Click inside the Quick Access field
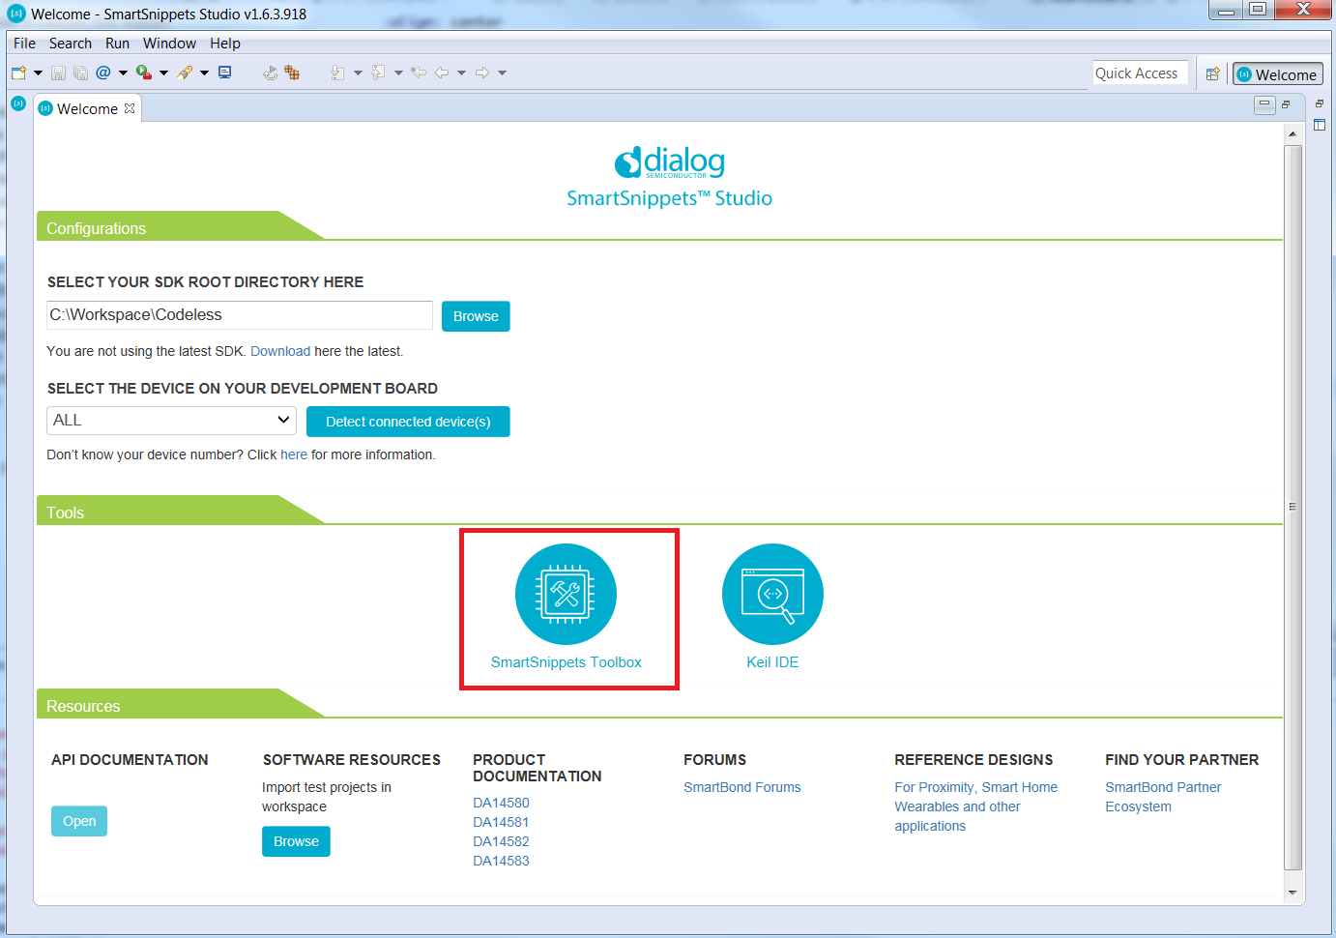Image resolution: width=1336 pixels, height=938 pixels. [1140, 73]
